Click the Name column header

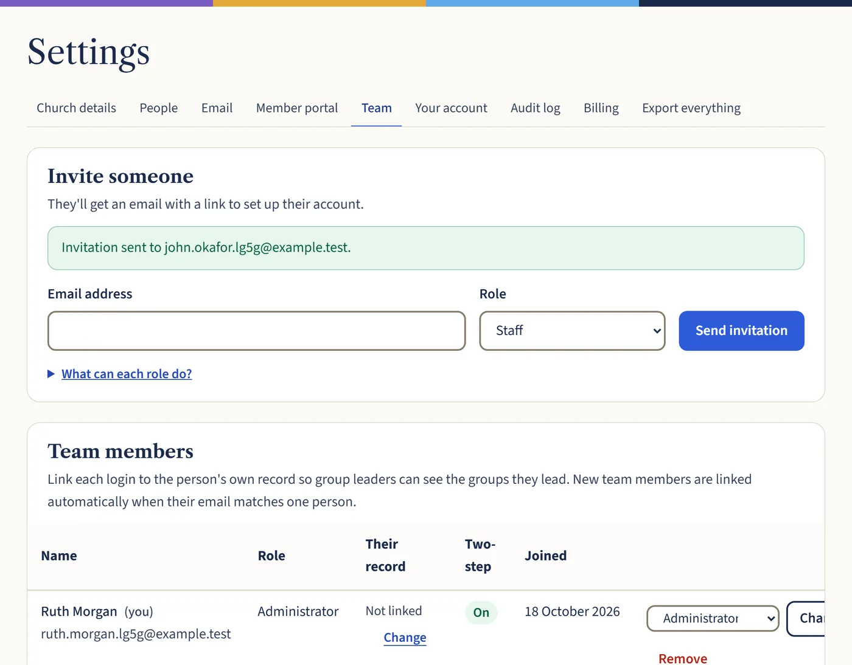point(59,556)
